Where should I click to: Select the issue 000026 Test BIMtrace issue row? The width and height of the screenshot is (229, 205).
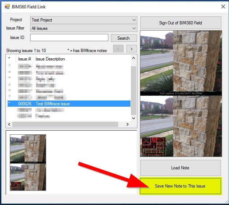69,104
